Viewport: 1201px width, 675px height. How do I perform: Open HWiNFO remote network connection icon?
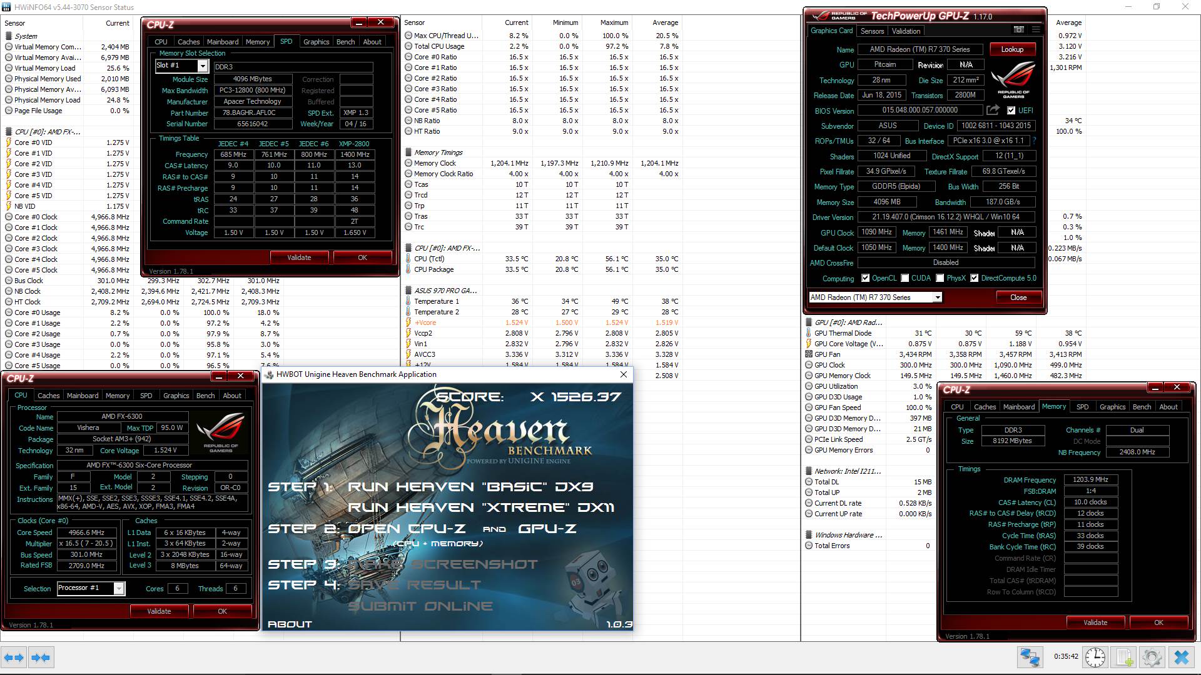tap(1030, 657)
